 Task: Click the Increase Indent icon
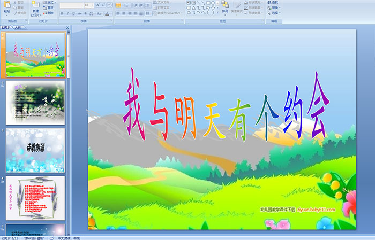141,5
